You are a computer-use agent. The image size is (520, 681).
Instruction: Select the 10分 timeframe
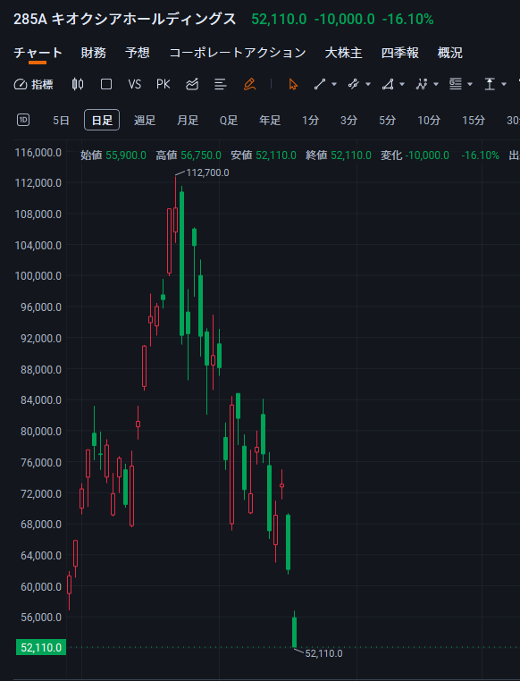click(429, 121)
